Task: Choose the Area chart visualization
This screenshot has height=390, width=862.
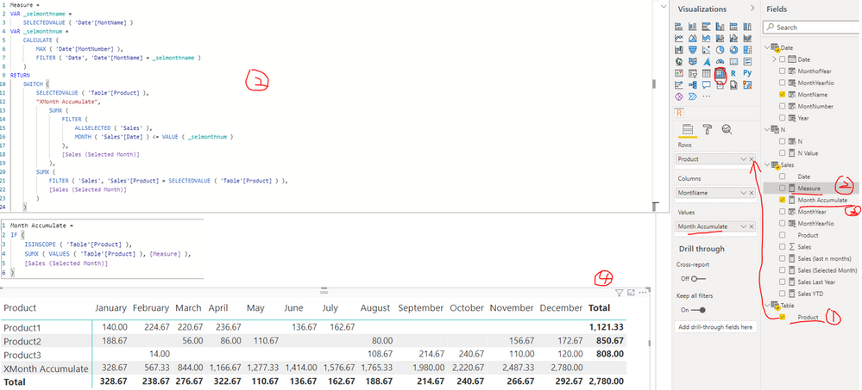Action: (693, 39)
